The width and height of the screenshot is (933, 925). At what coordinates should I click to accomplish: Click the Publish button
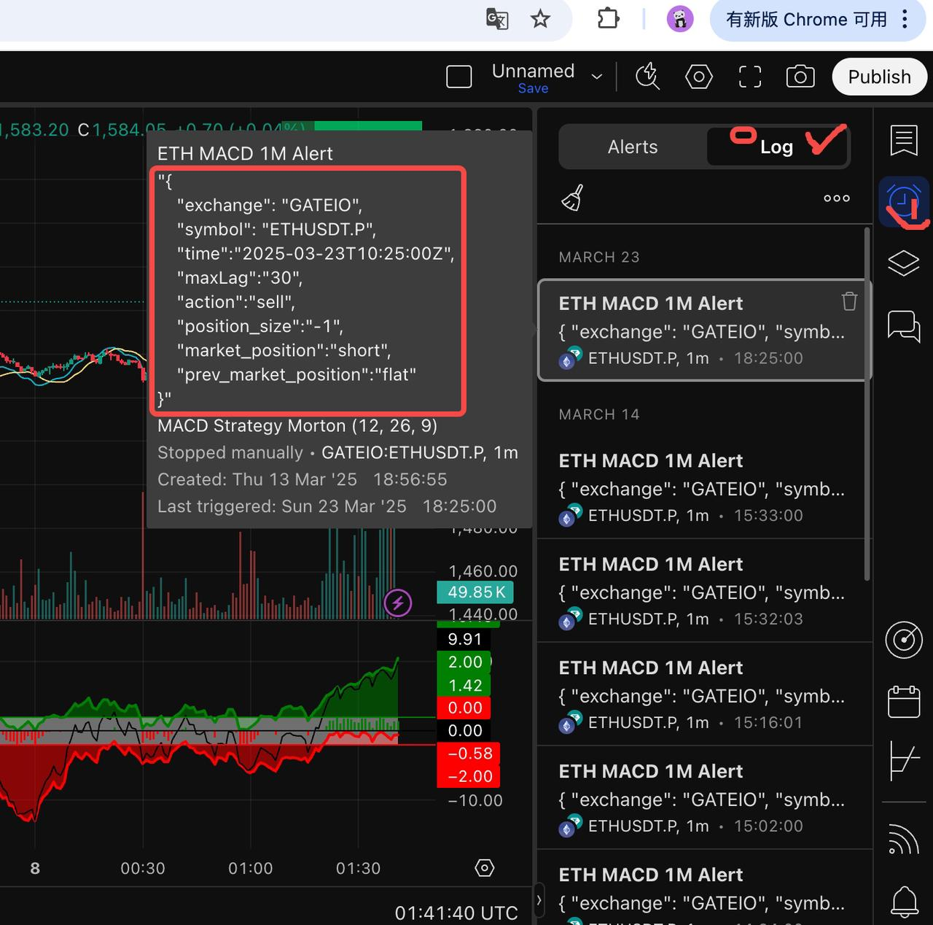[x=879, y=77]
